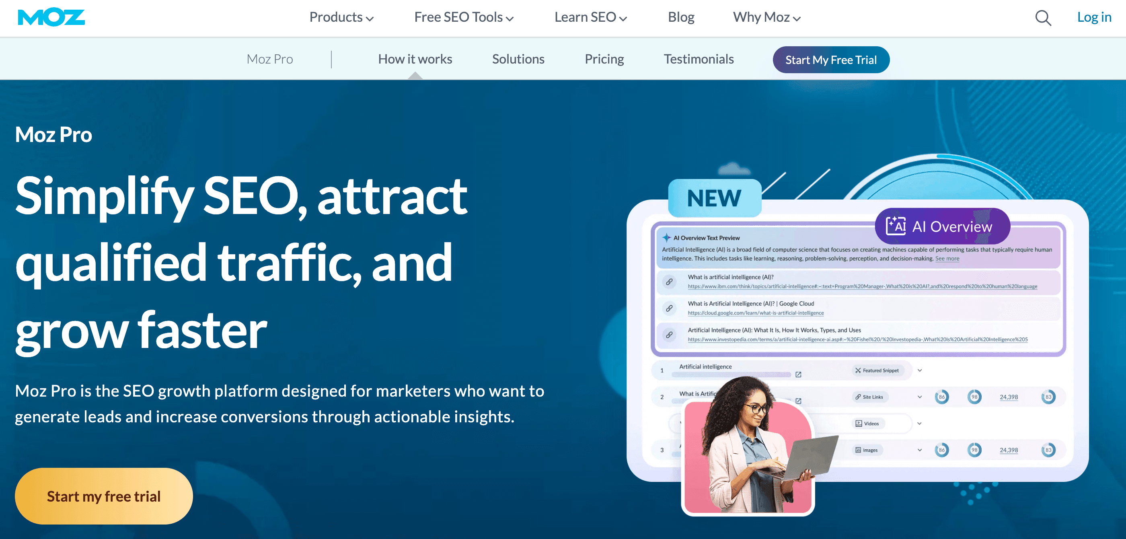Switch to the How it works tab
The width and height of the screenshot is (1126, 539).
tap(415, 59)
